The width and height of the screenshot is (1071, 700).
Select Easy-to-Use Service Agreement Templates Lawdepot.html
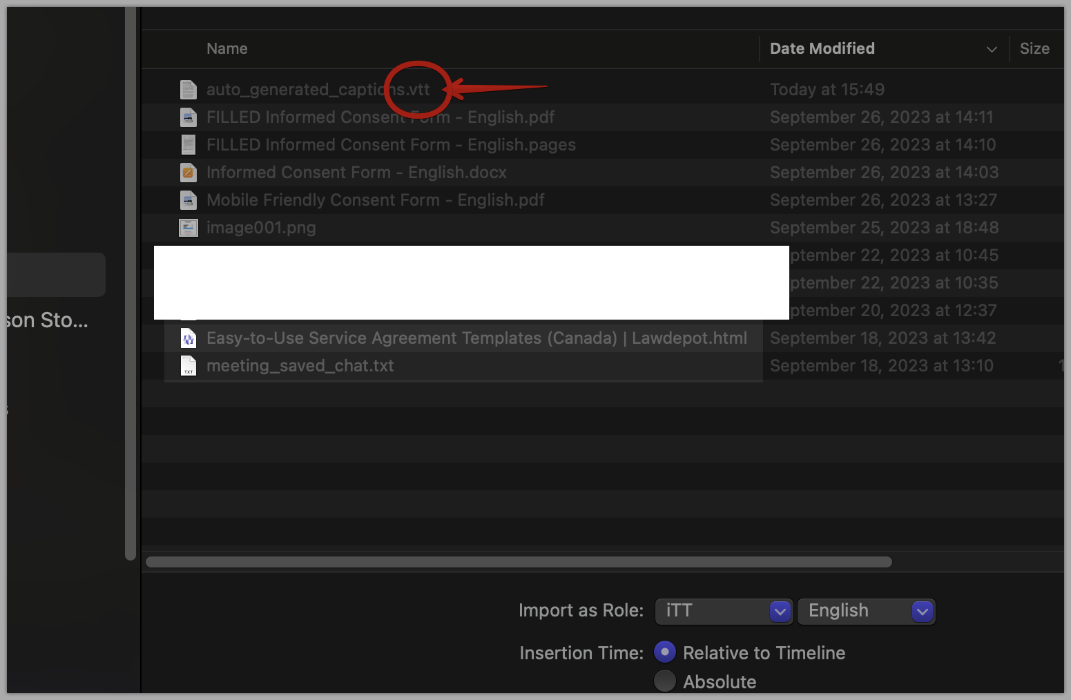(x=476, y=338)
